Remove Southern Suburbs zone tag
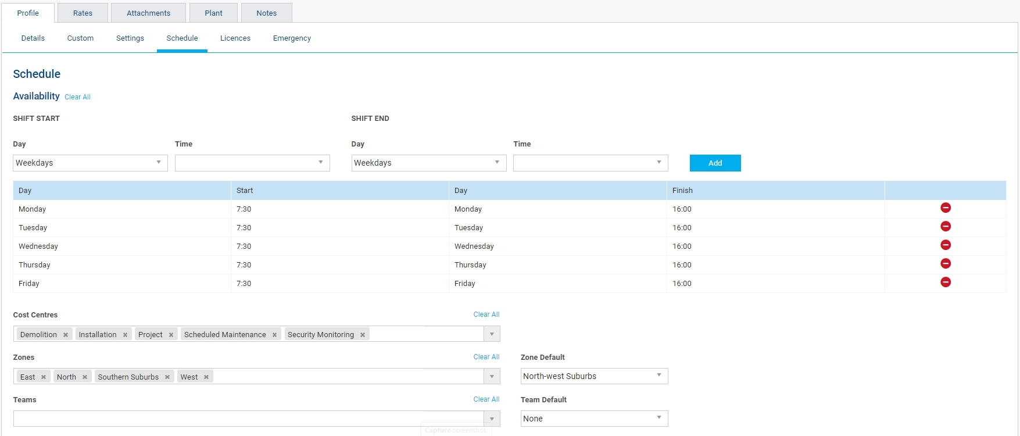1020x436 pixels. pyautogui.click(x=167, y=377)
